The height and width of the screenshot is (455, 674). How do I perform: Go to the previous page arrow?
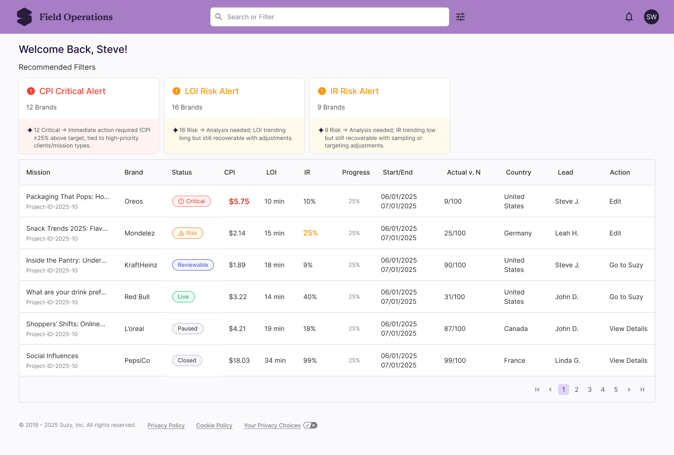pos(550,389)
